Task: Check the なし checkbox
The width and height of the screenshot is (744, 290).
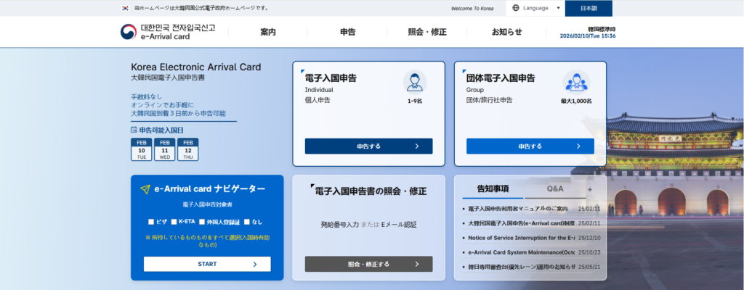Action: click(x=247, y=222)
